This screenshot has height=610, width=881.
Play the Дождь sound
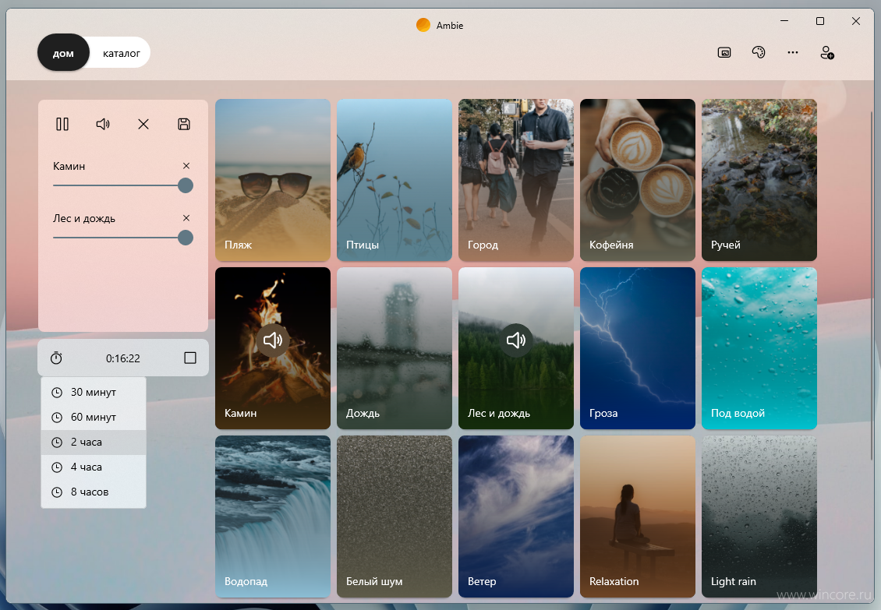click(395, 348)
